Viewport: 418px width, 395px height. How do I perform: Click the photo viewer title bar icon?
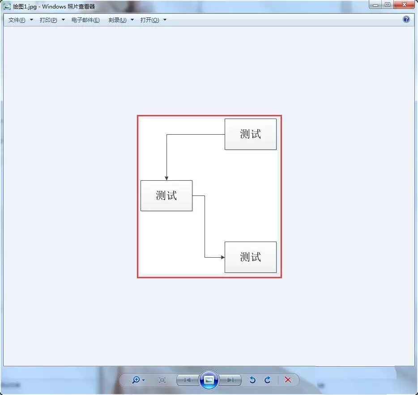7,6
